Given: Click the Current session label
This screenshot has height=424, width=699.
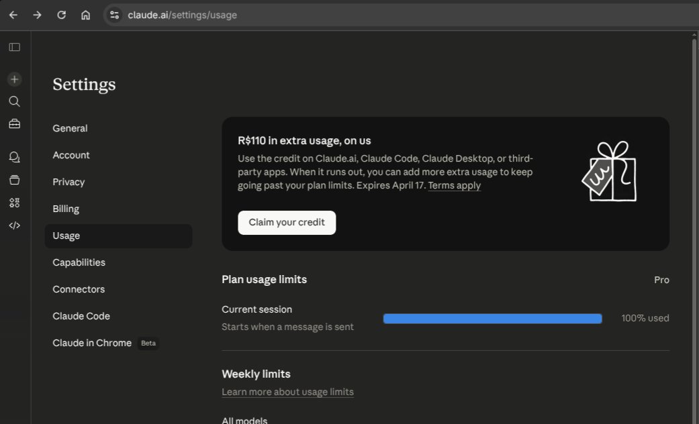Looking at the screenshot, I should [257, 309].
